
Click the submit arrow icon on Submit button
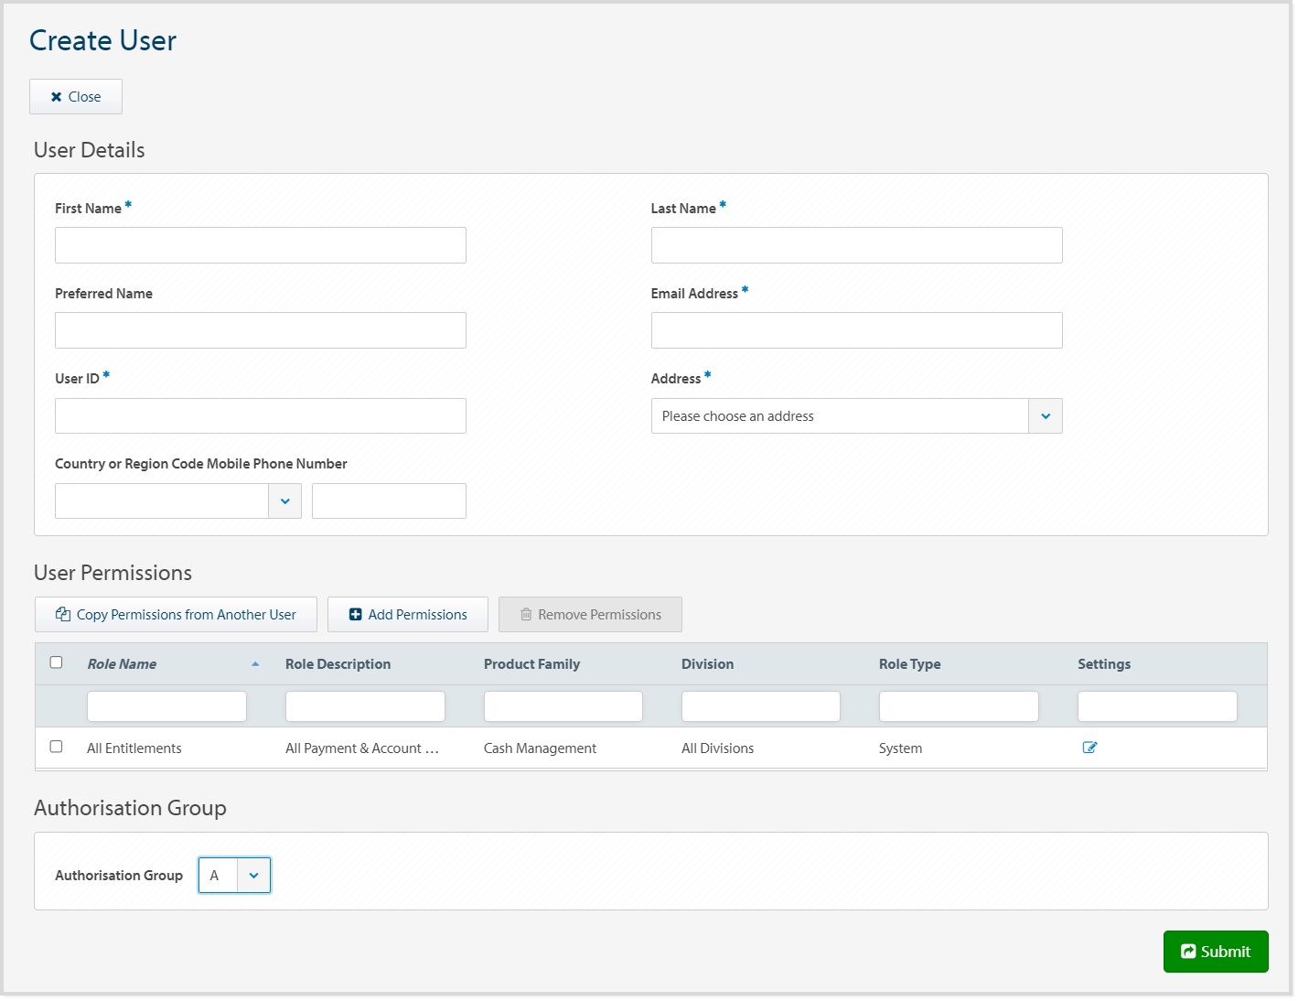tap(1187, 952)
